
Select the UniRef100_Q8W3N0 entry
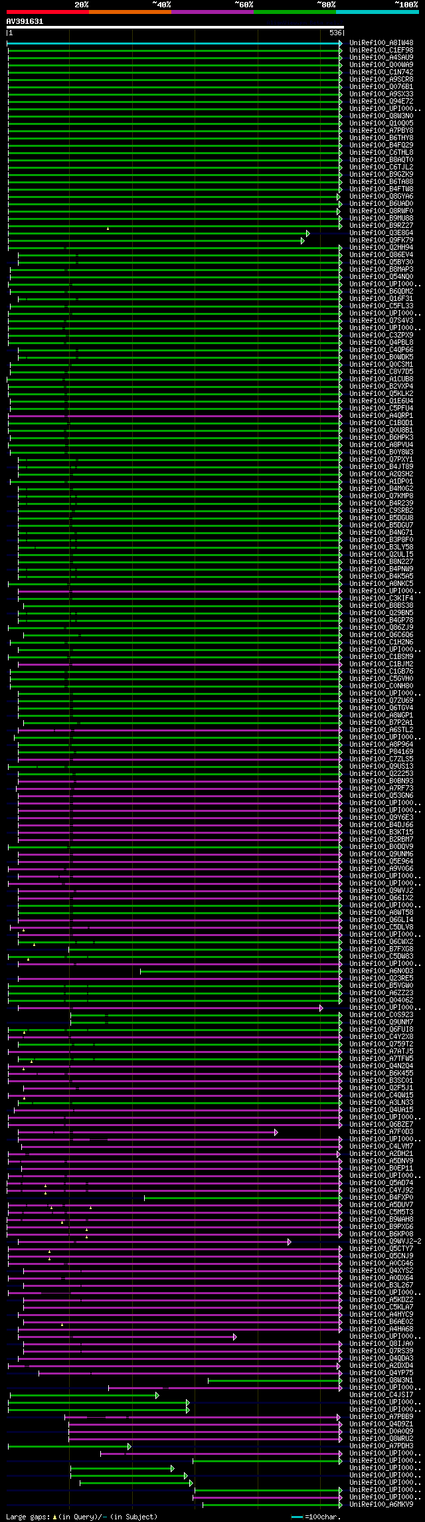click(381, 116)
